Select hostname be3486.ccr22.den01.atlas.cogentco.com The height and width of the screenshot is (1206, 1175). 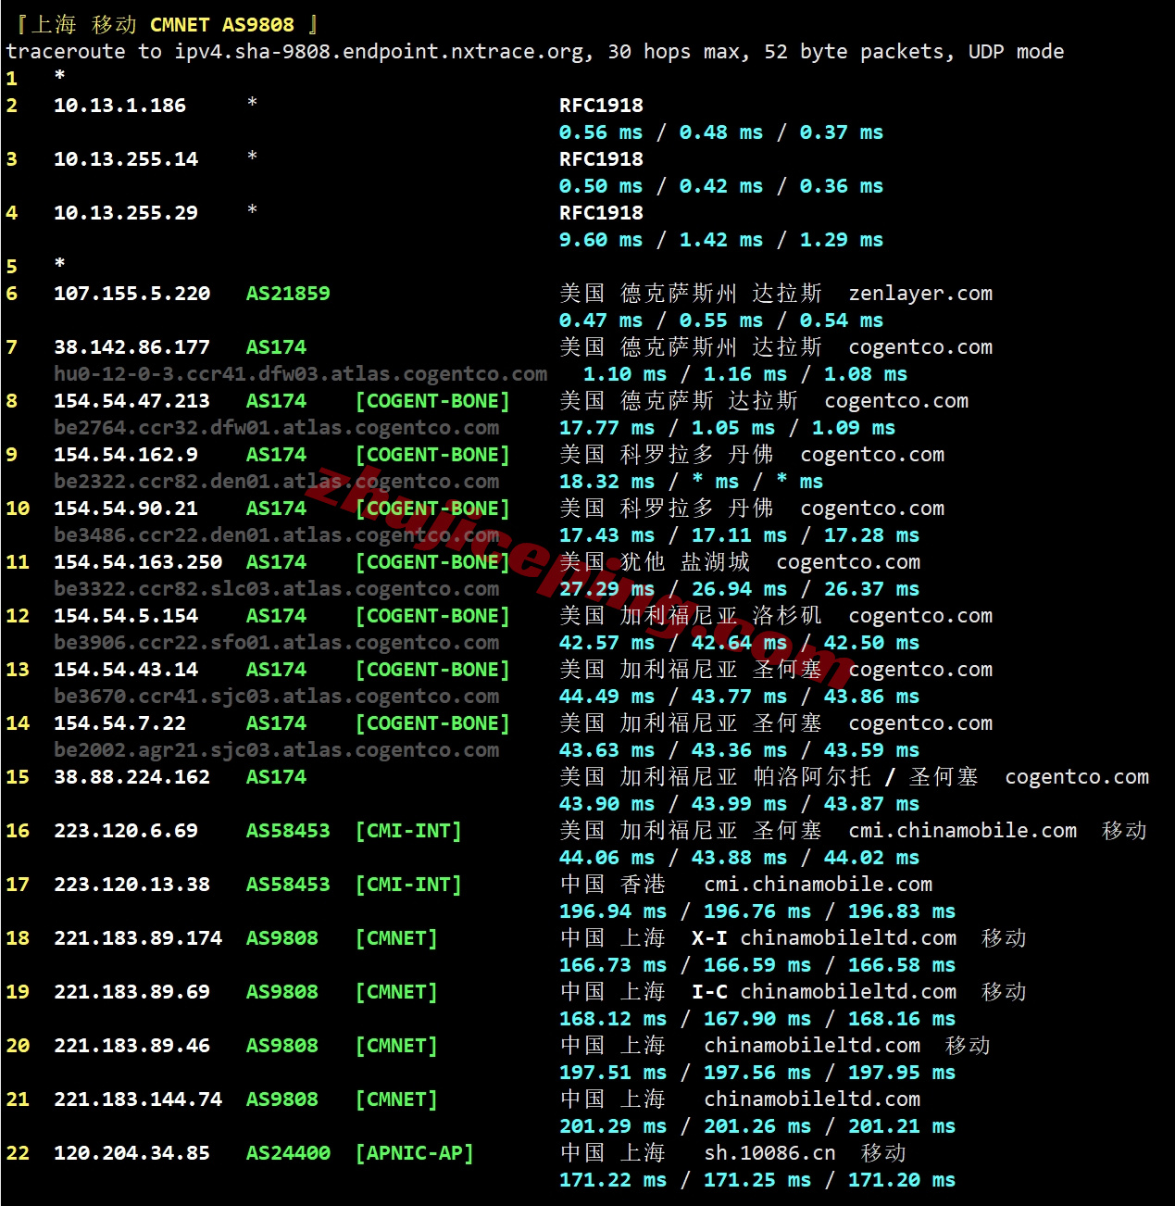276,535
